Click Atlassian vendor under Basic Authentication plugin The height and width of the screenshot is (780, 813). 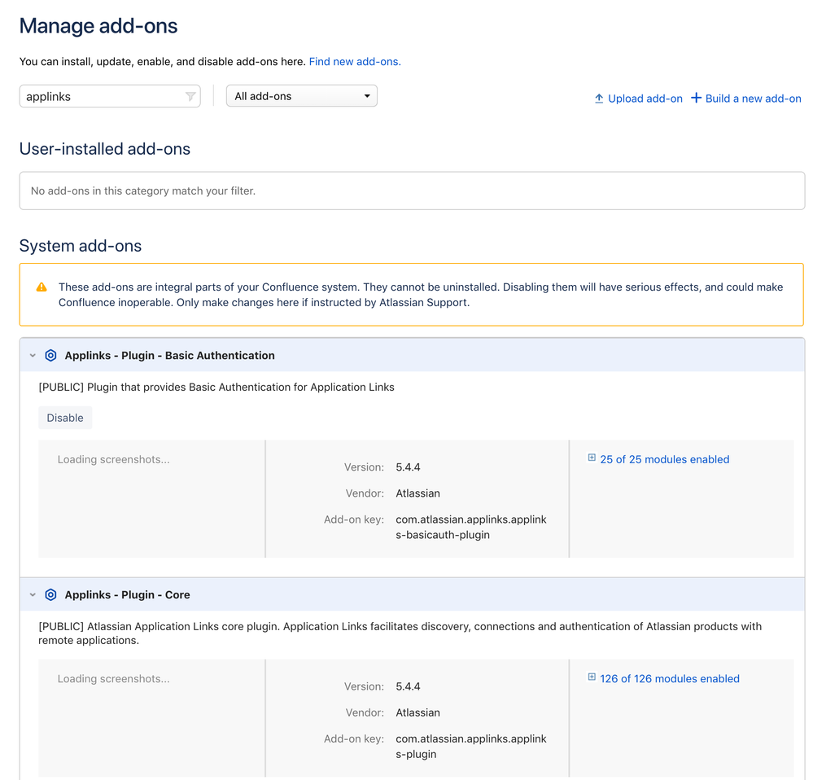pyautogui.click(x=418, y=493)
